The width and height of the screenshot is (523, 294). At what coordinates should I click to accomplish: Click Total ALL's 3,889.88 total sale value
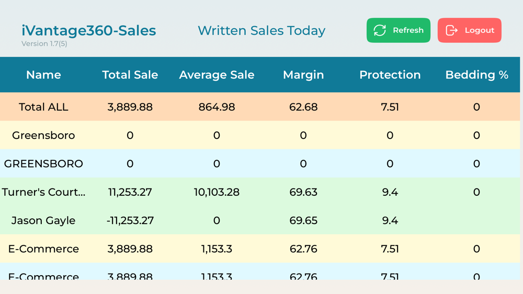130,107
